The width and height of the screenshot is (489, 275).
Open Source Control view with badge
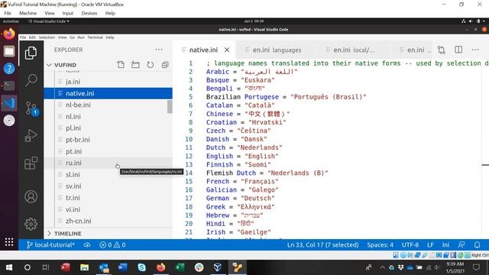[x=31, y=108]
